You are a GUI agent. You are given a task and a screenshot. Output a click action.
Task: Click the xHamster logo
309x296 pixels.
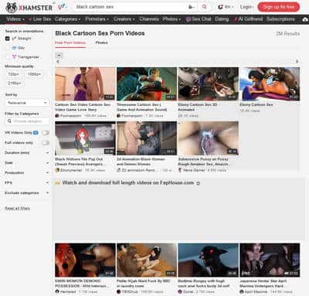(29, 7)
